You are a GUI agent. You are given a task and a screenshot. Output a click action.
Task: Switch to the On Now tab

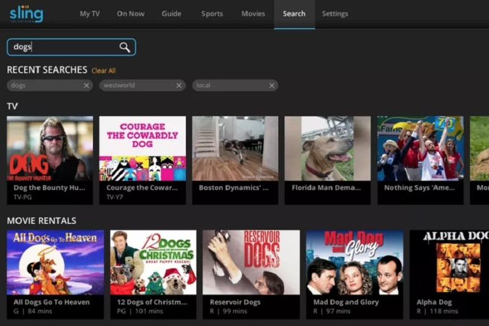(x=131, y=13)
